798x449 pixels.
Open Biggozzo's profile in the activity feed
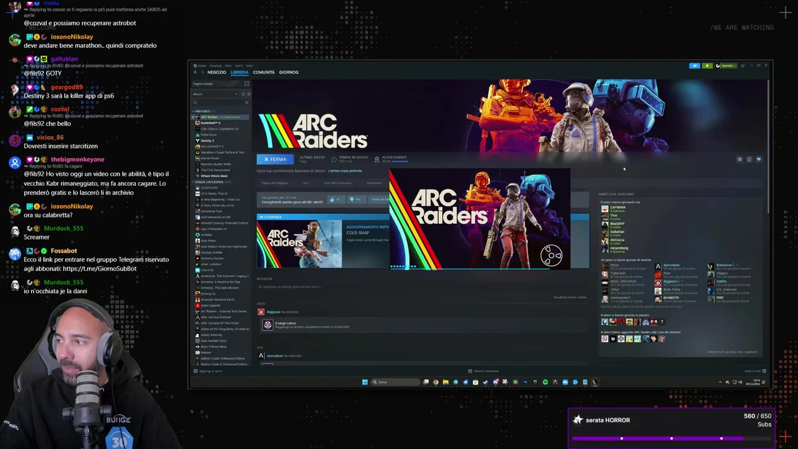point(273,312)
